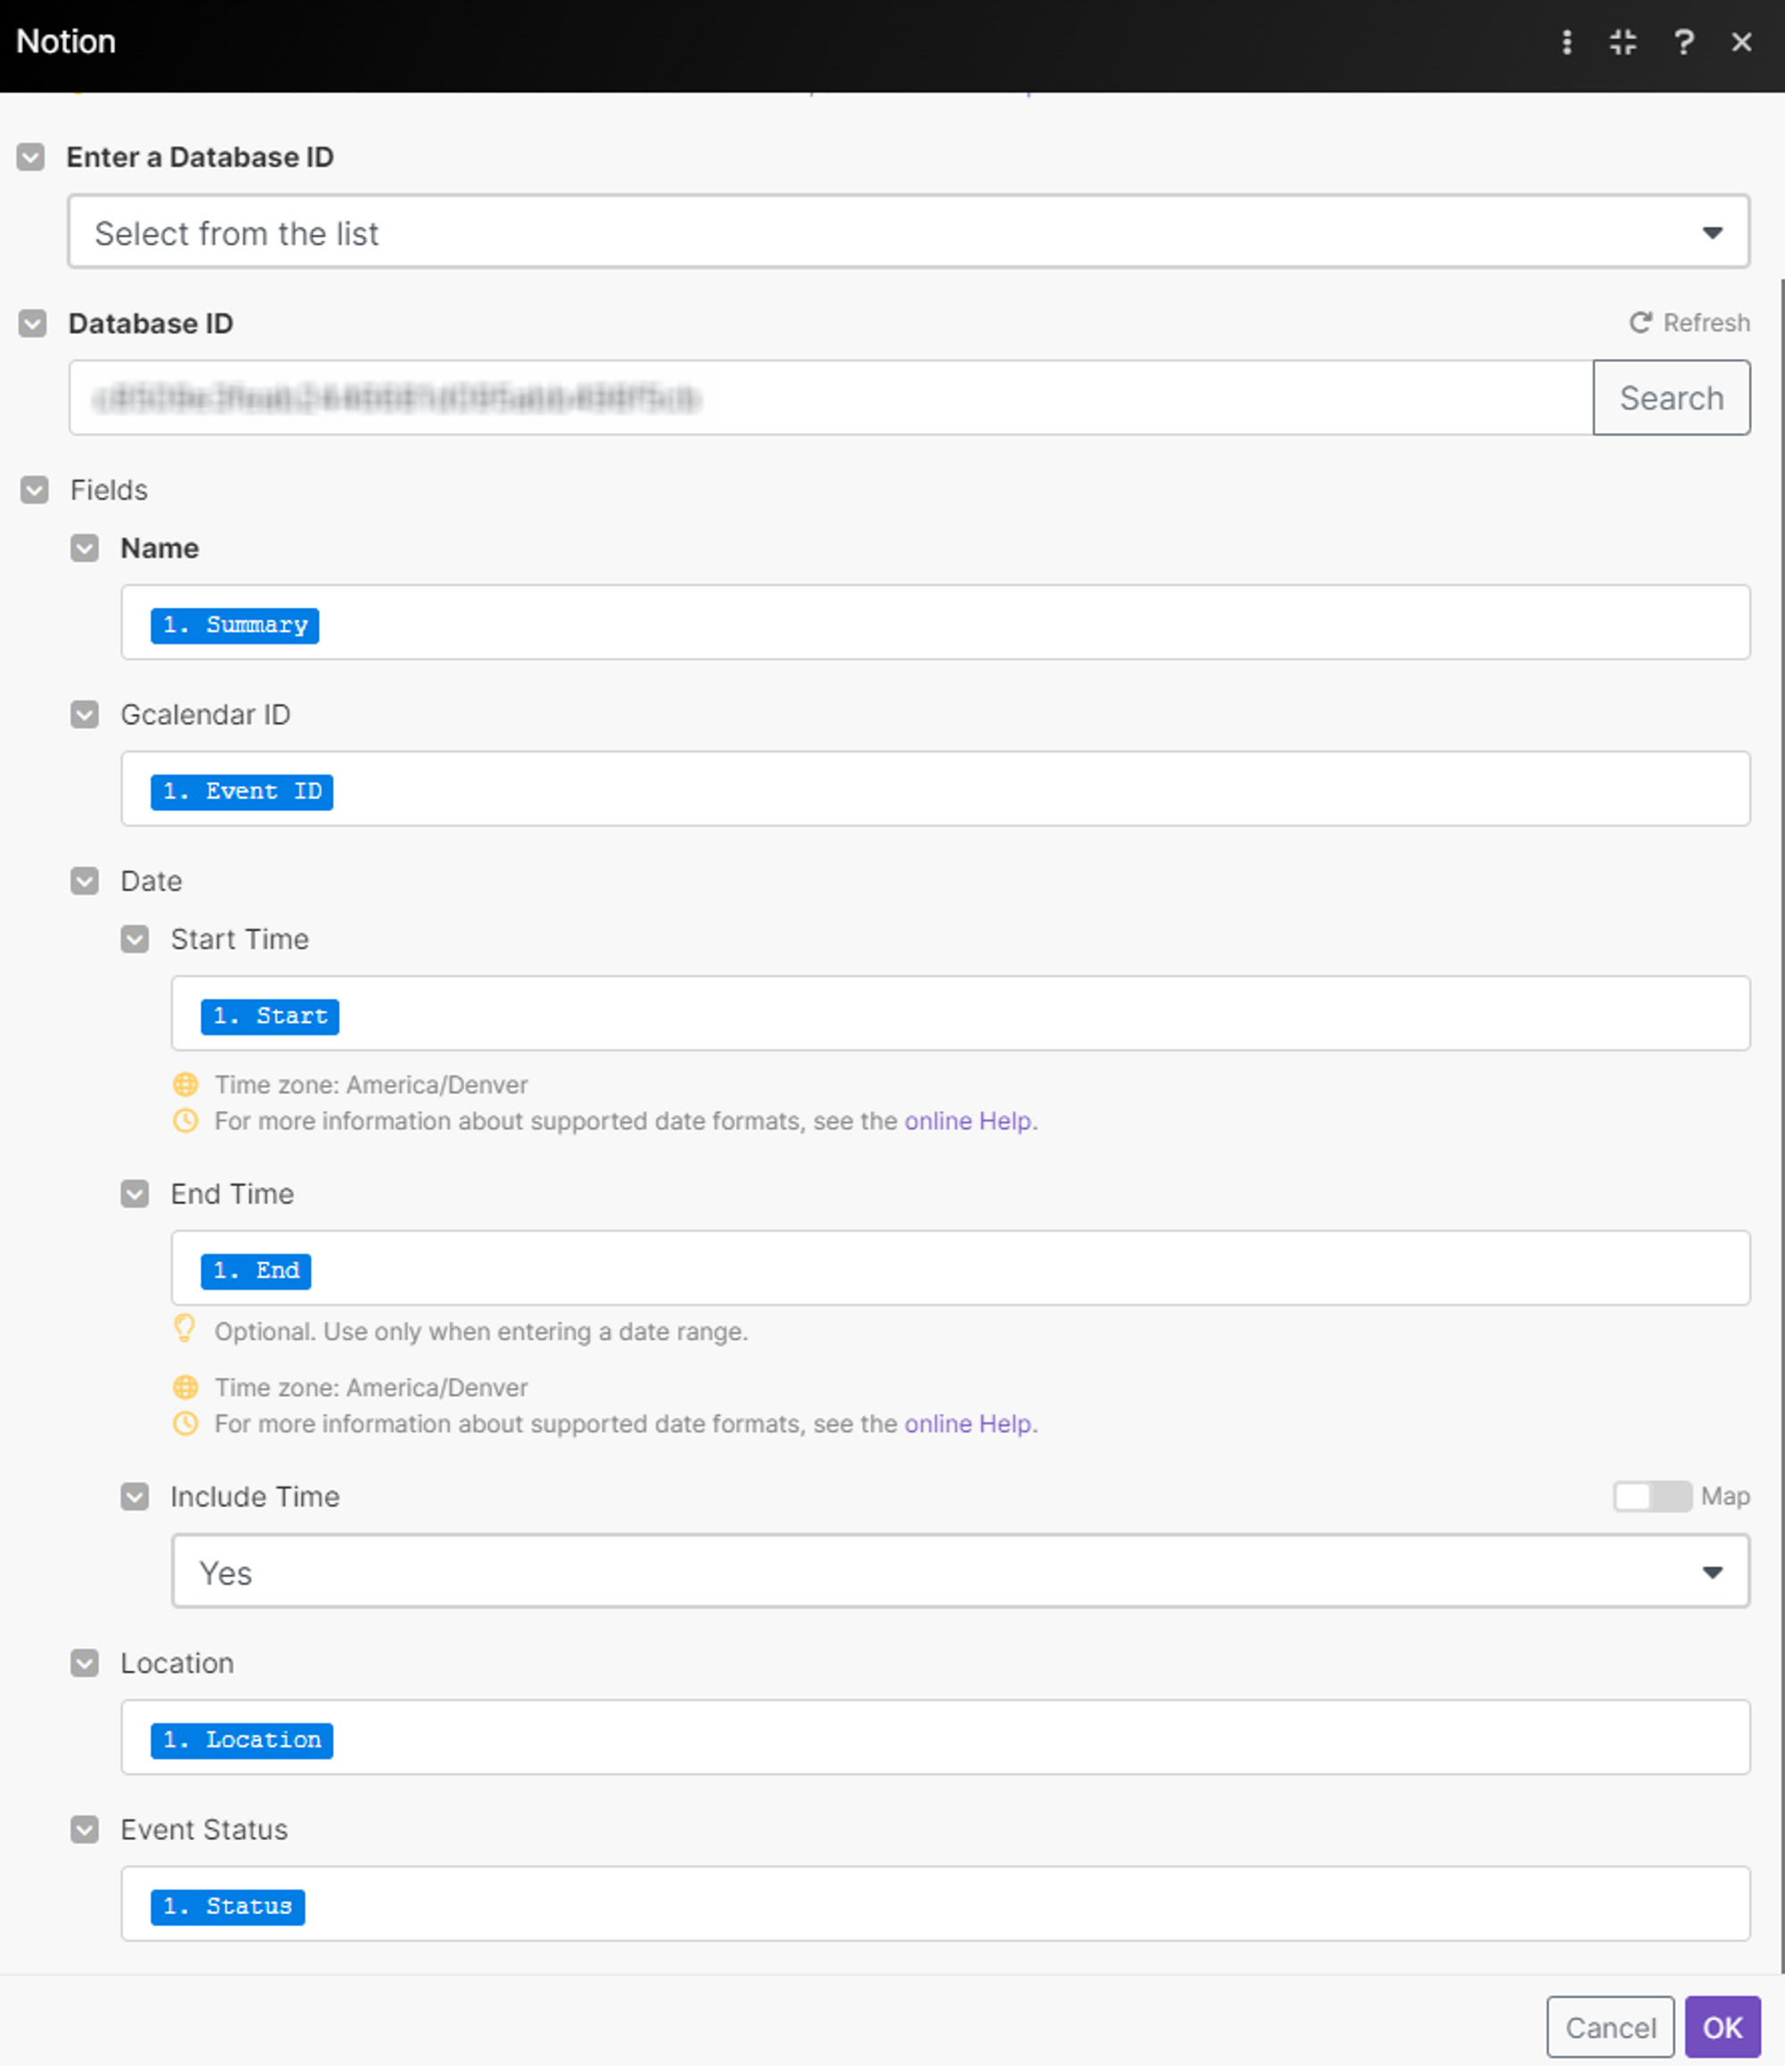Click the chevron icon beside Event Status
Screen dimensions: 1785x2066
click(x=85, y=1830)
